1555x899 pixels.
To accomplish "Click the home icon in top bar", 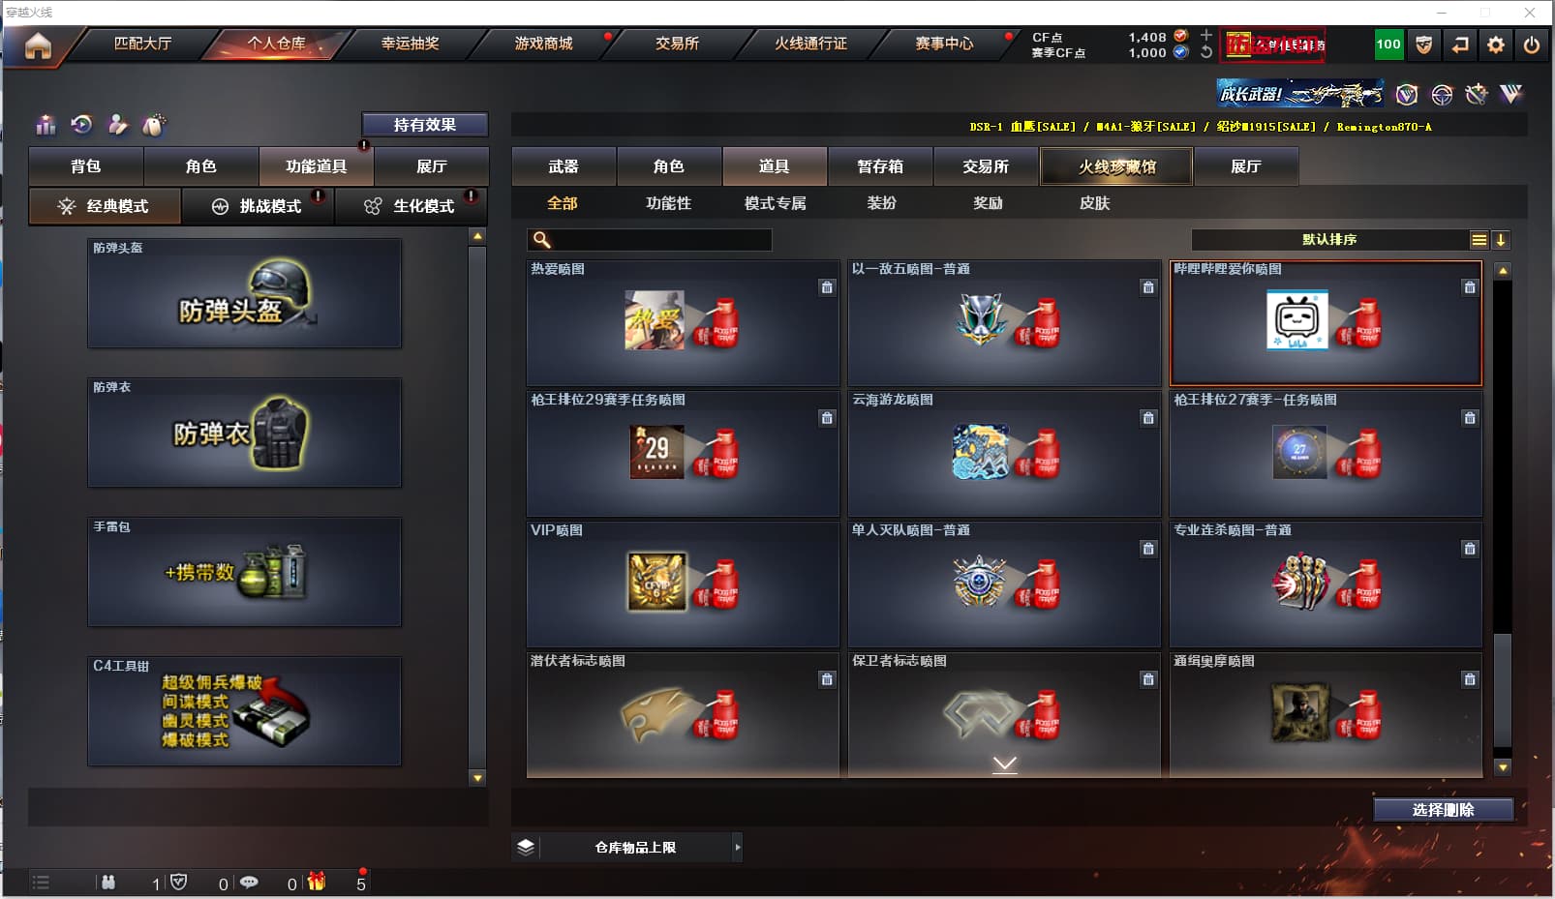I will [x=38, y=45].
